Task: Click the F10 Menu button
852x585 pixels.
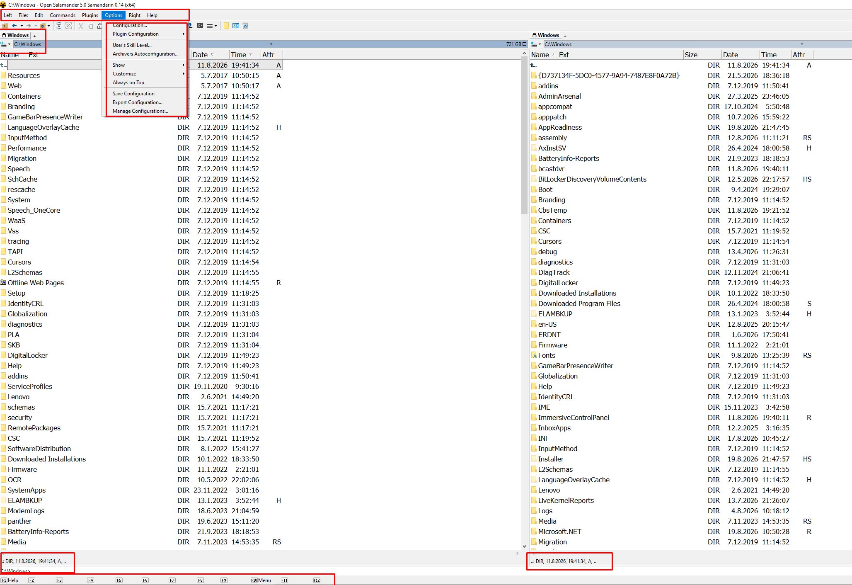Action: coord(261,580)
